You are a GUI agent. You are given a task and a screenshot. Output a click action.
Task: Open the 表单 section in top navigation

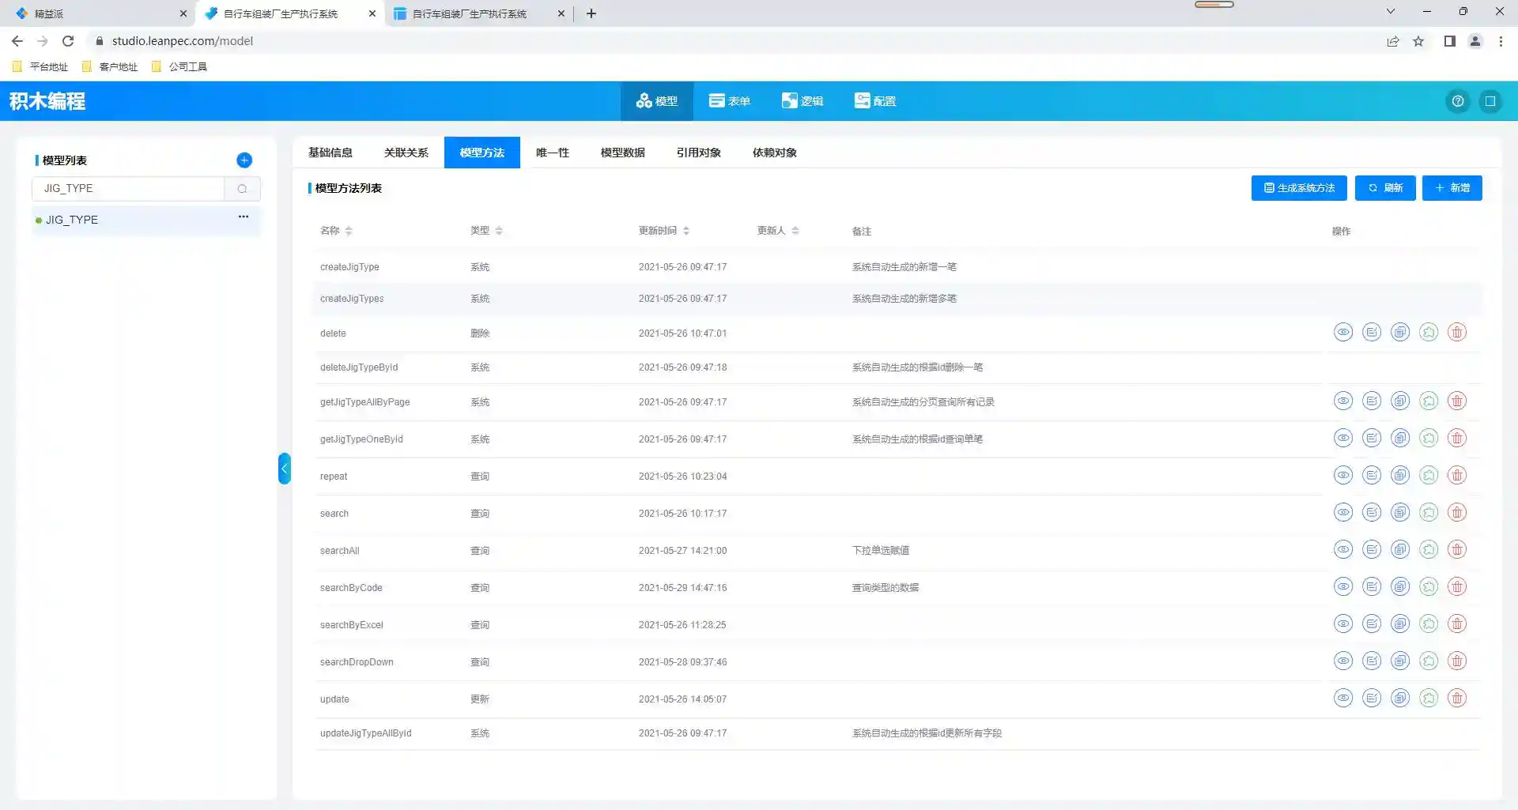coord(729,101)
